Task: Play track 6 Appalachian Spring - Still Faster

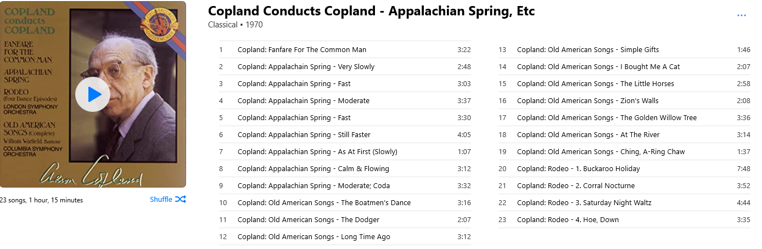Action: (x=345, y=135)
